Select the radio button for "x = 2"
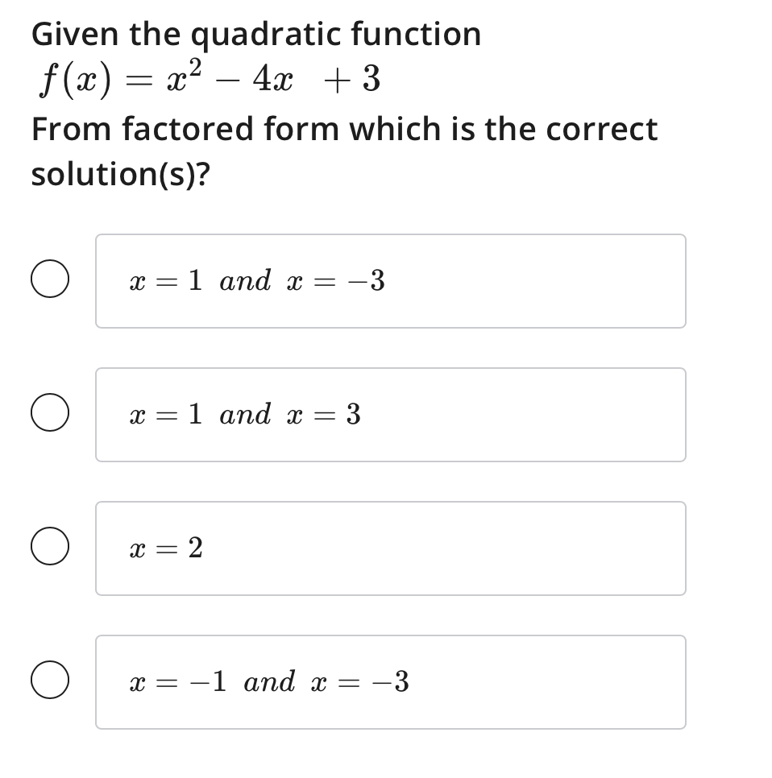 (49, 548)
